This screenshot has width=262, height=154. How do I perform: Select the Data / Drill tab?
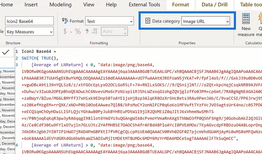click(215, 5)
